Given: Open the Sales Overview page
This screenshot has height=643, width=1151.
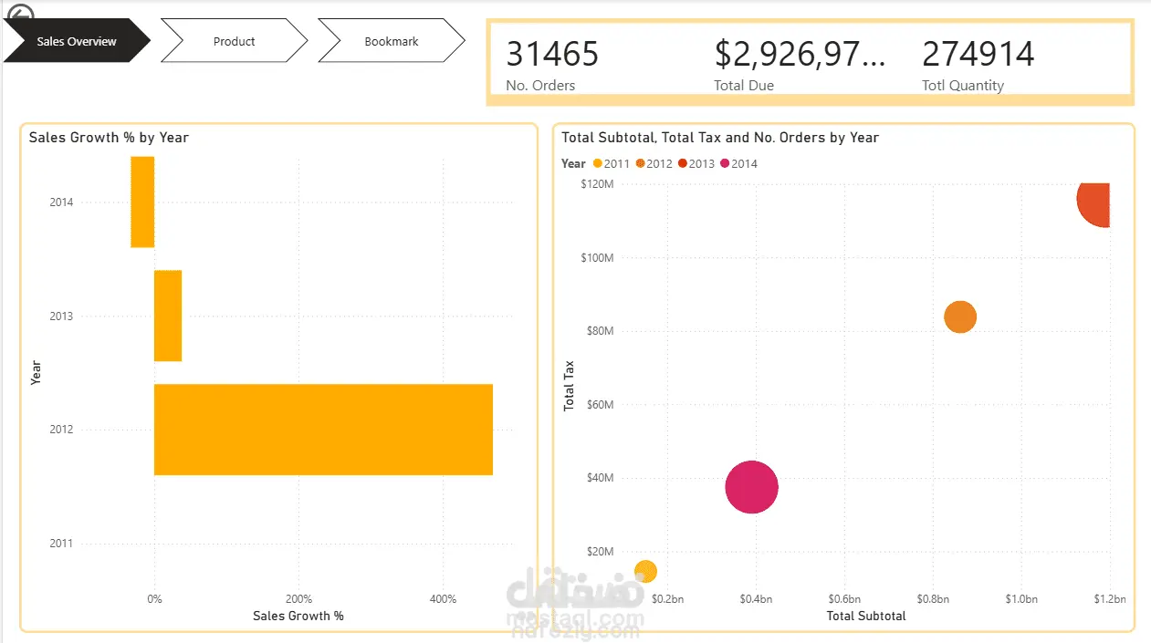Looking at the screenshot, I should 77,41.
